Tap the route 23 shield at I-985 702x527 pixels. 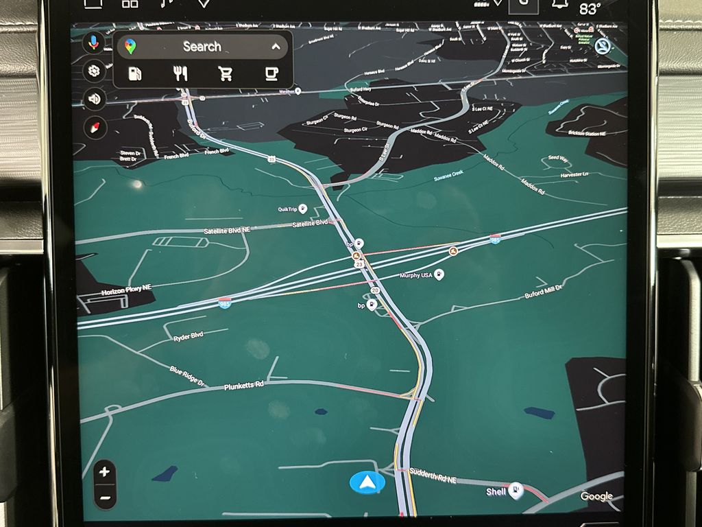click(359, 265)
